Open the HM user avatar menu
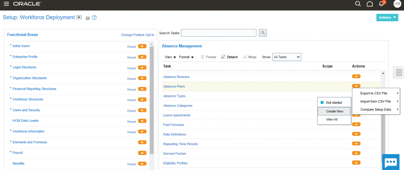The height and width of the screenshot is (170, 404). point(397,4)
